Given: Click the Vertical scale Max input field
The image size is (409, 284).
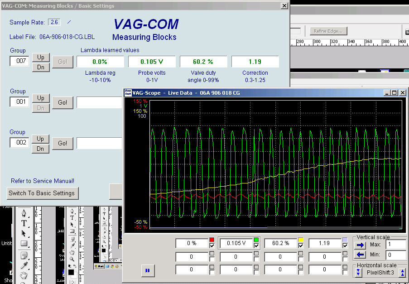Looking at the screenshot, I should (396, 245).
